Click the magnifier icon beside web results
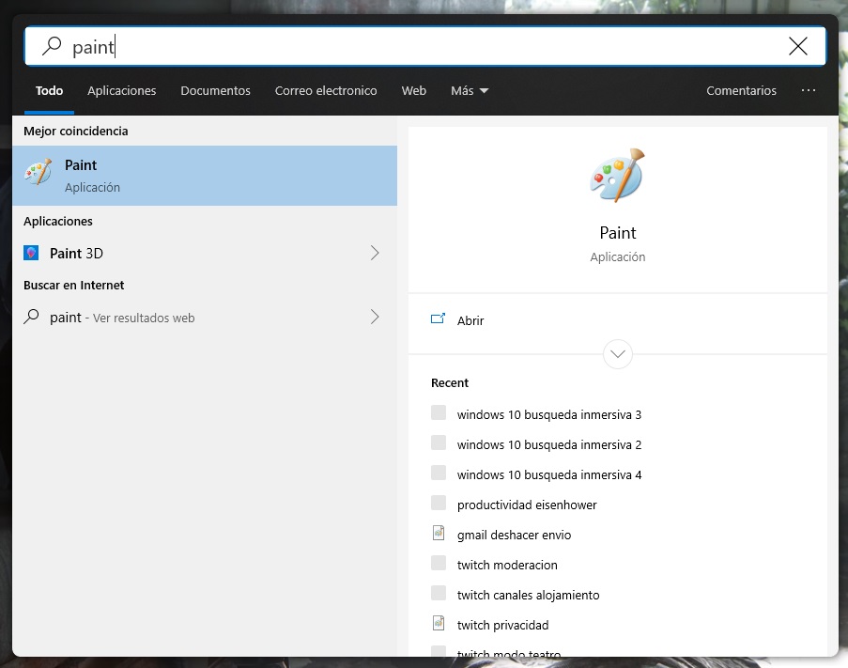 [x=31, y=317]
